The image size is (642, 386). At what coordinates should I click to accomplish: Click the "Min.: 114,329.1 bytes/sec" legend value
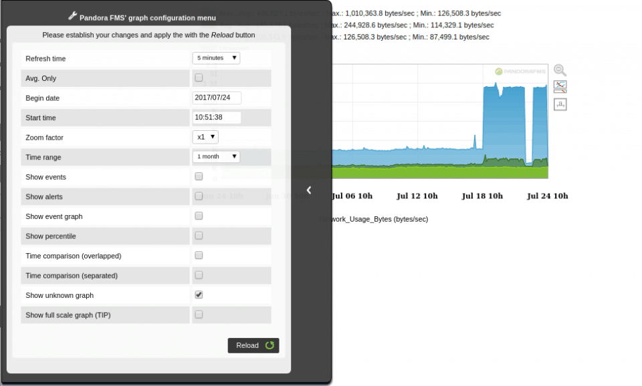point(453,25)
